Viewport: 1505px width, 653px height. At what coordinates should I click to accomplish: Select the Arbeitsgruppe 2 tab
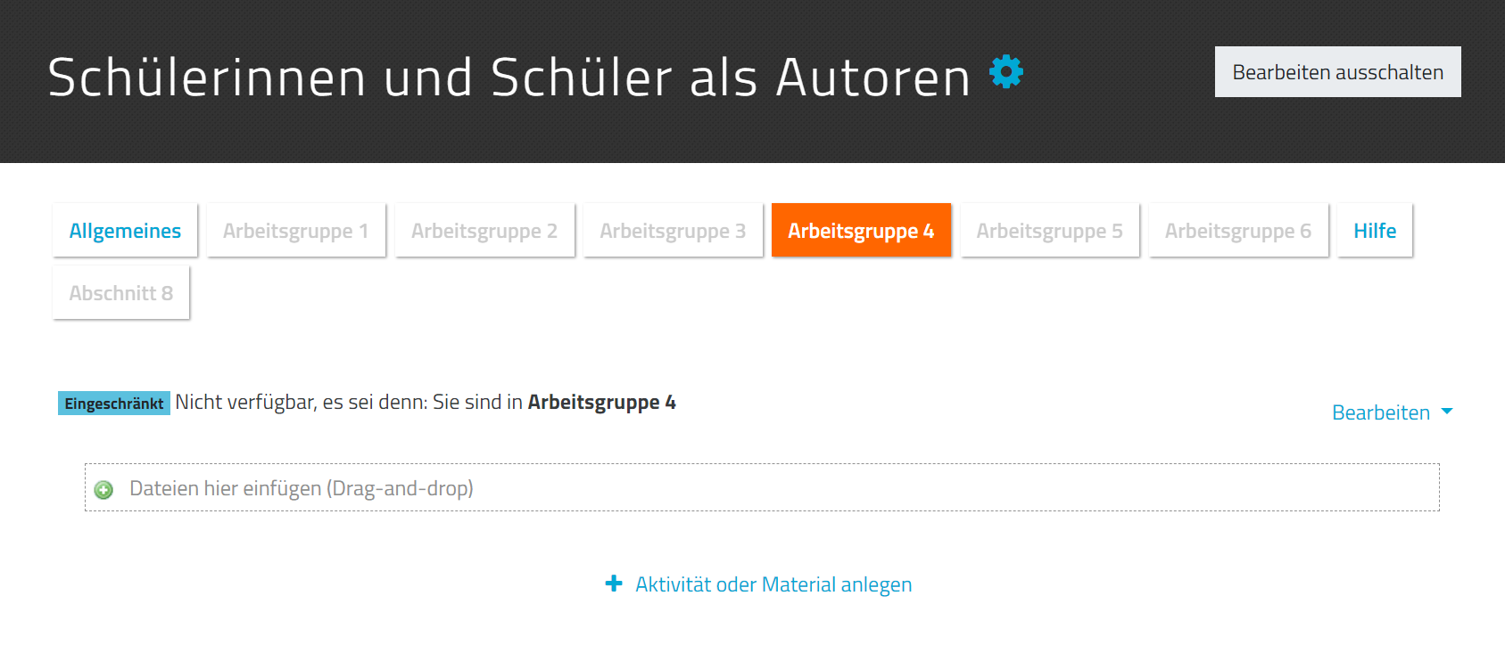484,231
